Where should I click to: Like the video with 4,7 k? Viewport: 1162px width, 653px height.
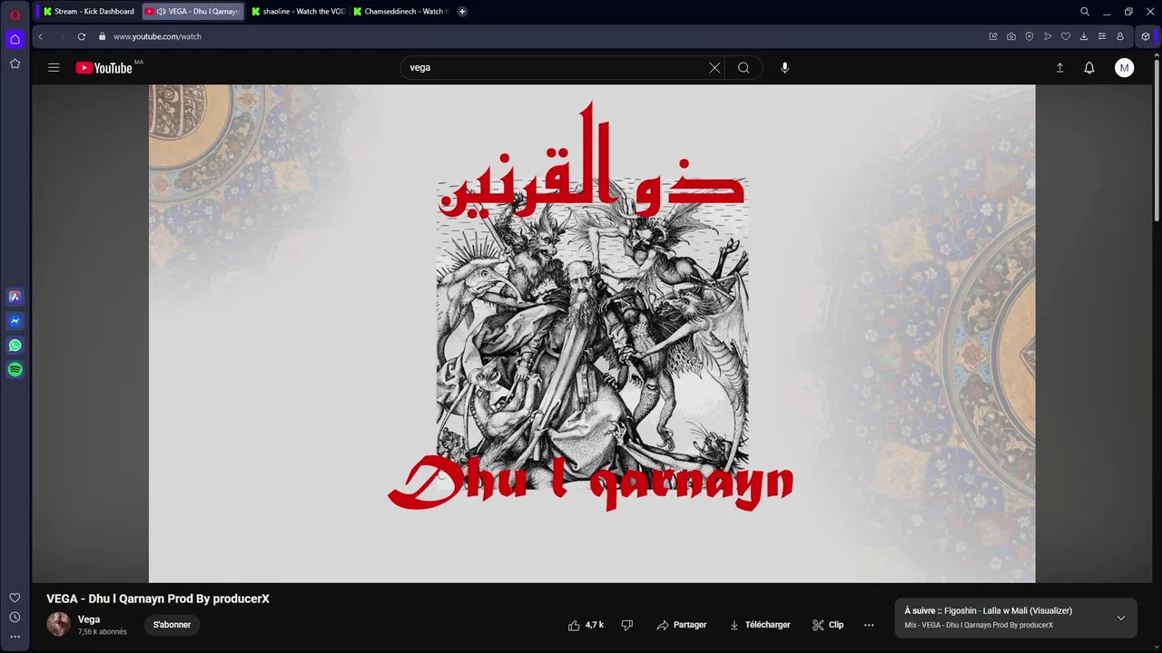coord(586,625)
